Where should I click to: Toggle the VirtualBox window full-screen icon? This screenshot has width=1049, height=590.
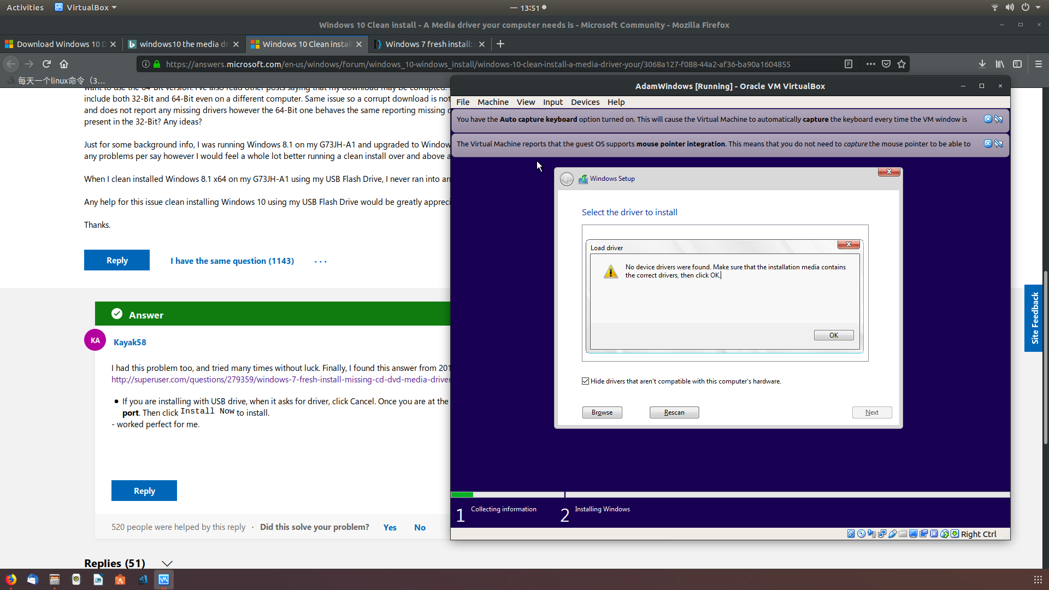(981, 86)
